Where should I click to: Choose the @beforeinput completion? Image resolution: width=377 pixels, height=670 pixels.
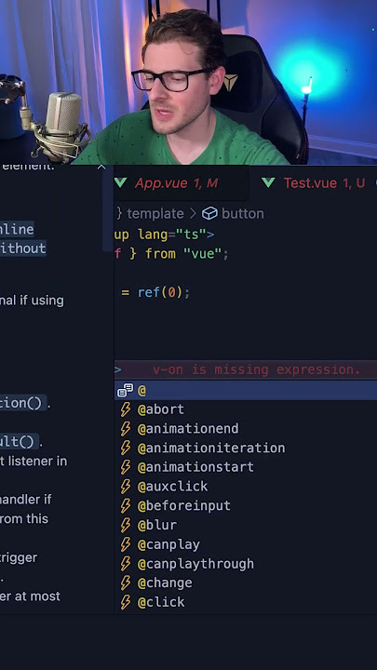click(246, 506)
